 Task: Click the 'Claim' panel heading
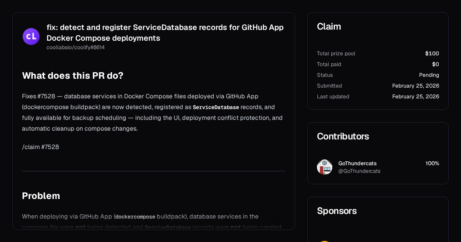tap(329, 27)
